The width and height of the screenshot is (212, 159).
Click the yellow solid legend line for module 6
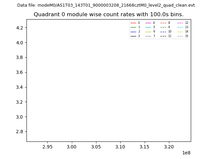point(148,31)
